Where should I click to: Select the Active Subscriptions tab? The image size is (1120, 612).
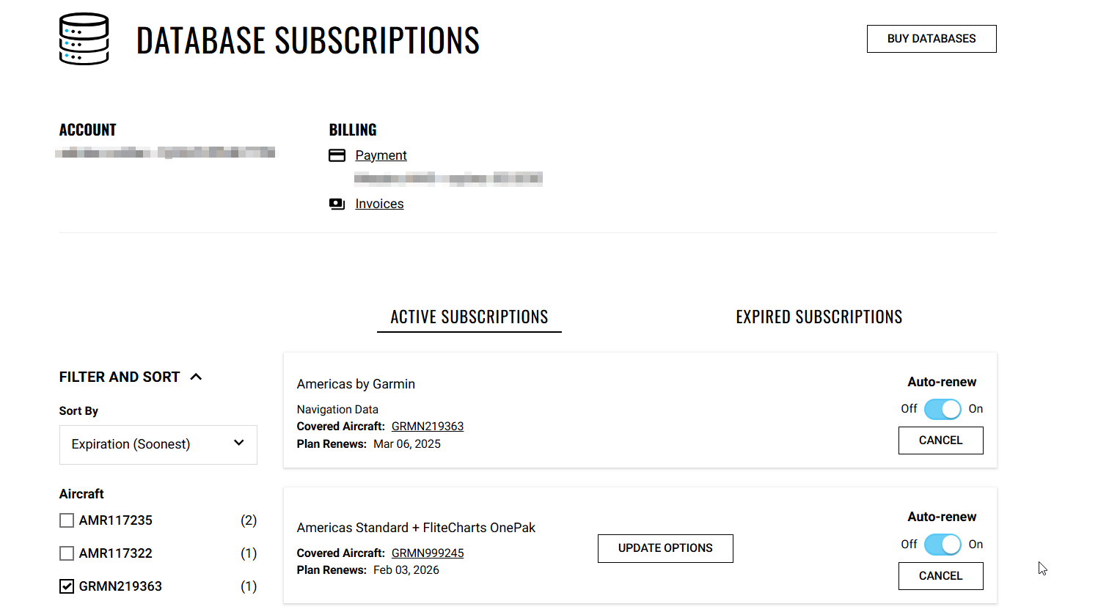click(x=469, y=317)
